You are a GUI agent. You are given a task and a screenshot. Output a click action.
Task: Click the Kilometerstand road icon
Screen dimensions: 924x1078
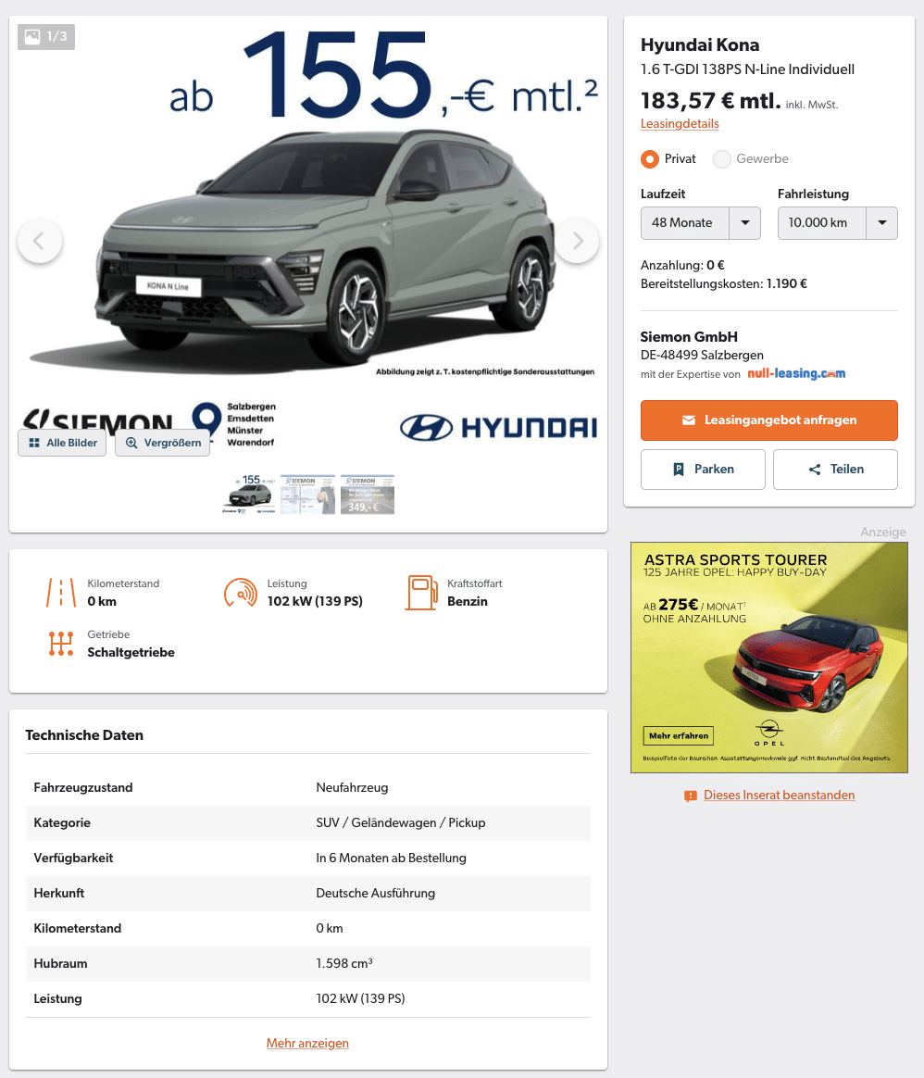point(61,593)
